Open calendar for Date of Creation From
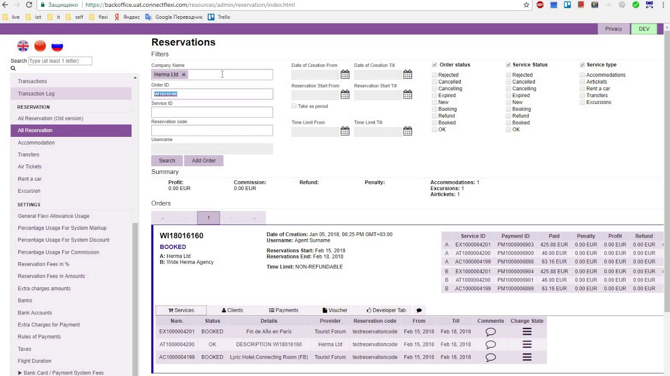 click(345, 74)
